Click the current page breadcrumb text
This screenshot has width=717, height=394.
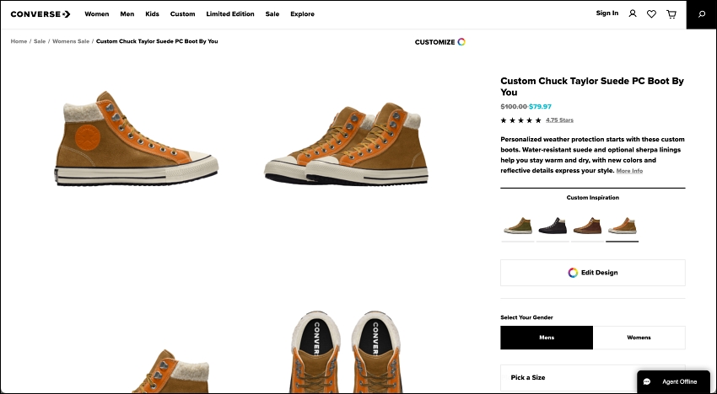pos(157,41)
